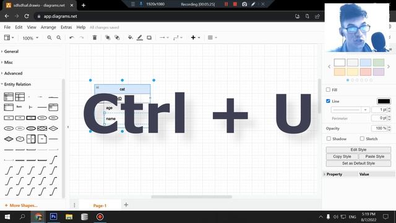The width and height of the screenshot is (396, 223).
Task: Click the Opacity 100% input field
Action: point(379,128)
